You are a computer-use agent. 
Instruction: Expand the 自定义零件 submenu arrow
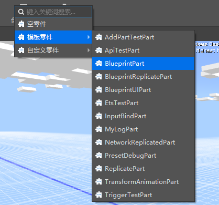point(89,50)
